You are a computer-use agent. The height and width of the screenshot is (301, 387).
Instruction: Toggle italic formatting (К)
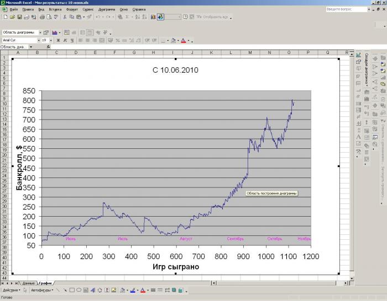click(x=65, y=40)
